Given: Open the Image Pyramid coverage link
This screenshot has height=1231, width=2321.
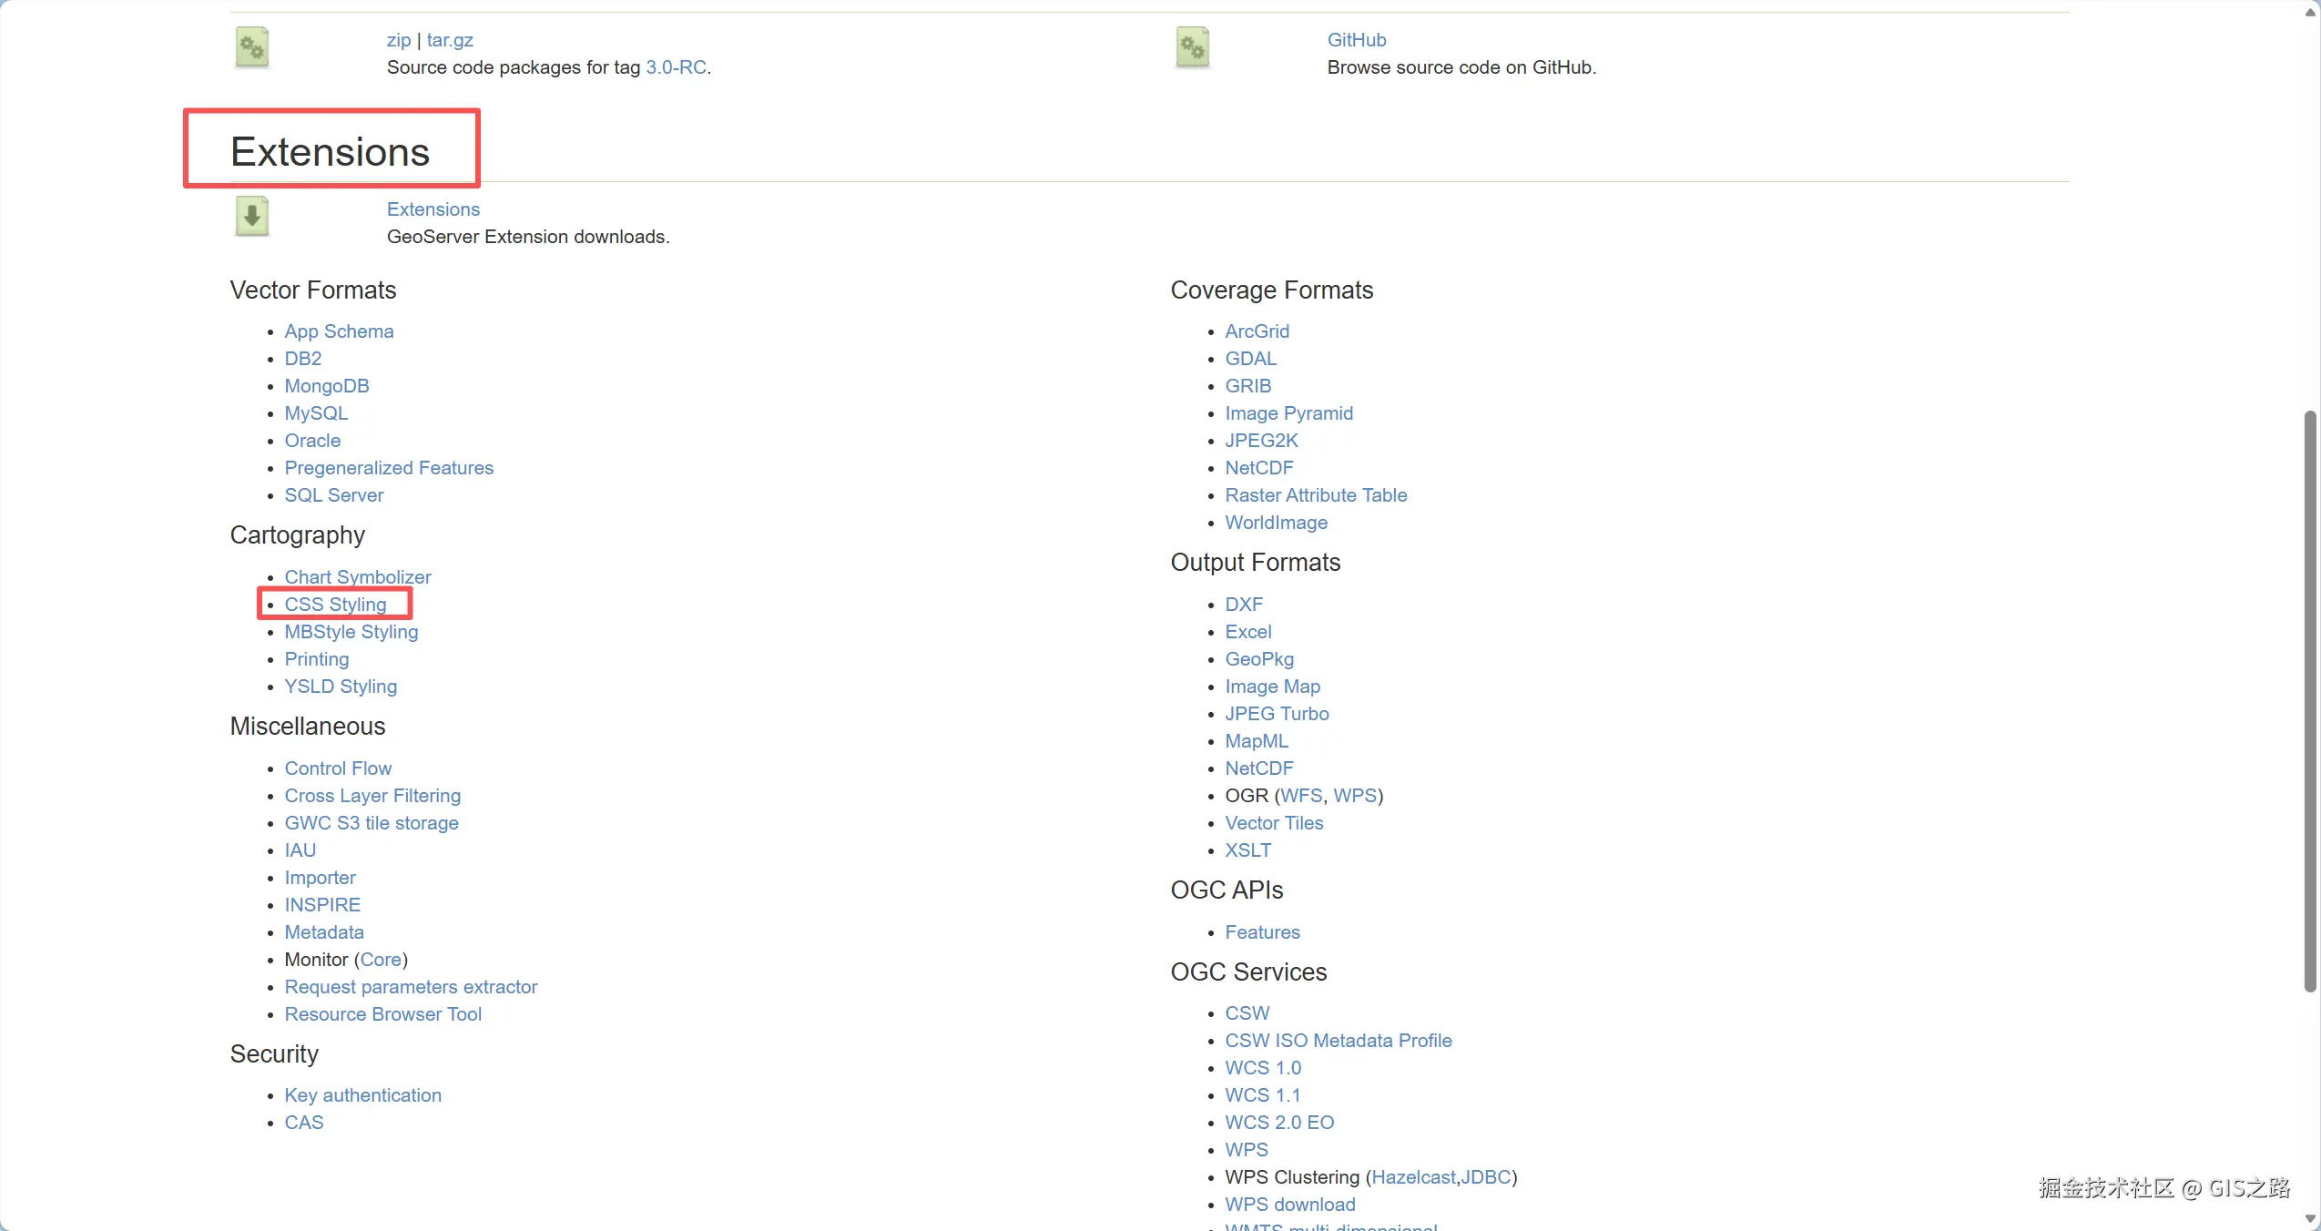Looking at the screenshot, I should 1288,413.
